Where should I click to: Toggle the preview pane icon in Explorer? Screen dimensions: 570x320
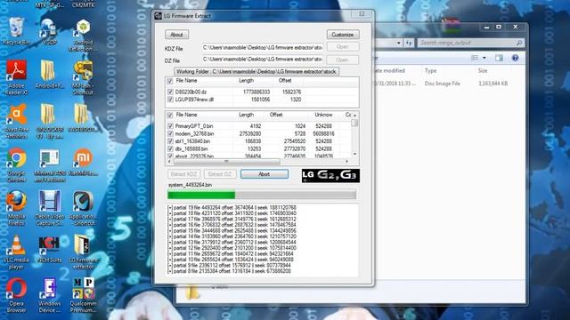(499, 58)
